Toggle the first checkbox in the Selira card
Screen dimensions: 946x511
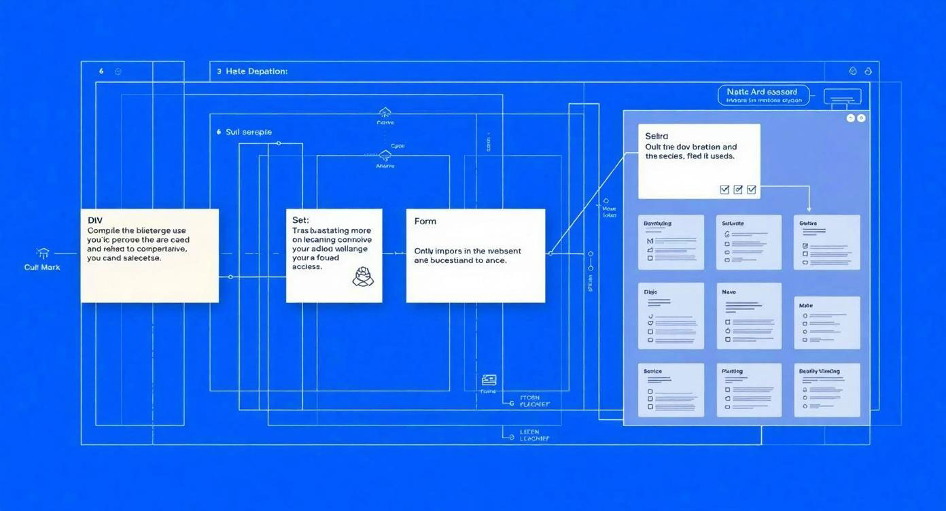724,190
